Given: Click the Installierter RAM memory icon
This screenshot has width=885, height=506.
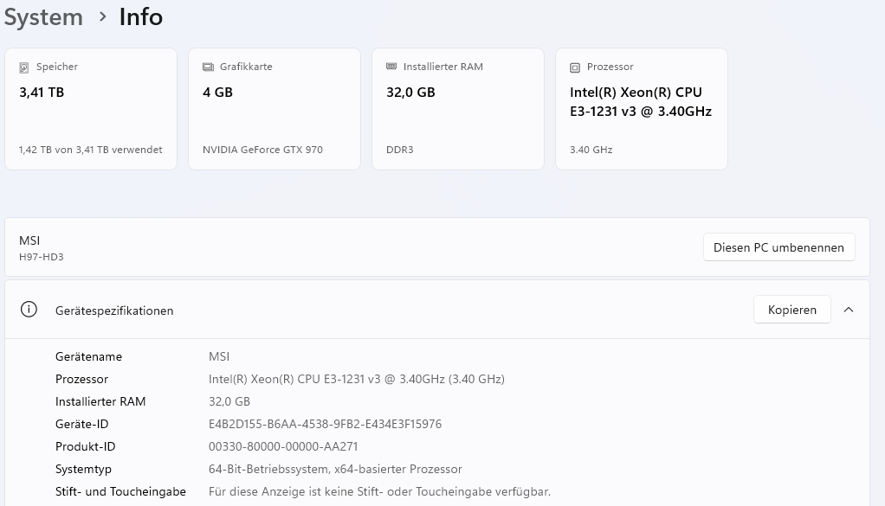Looking at the screenshot, I should coord(391,67).
